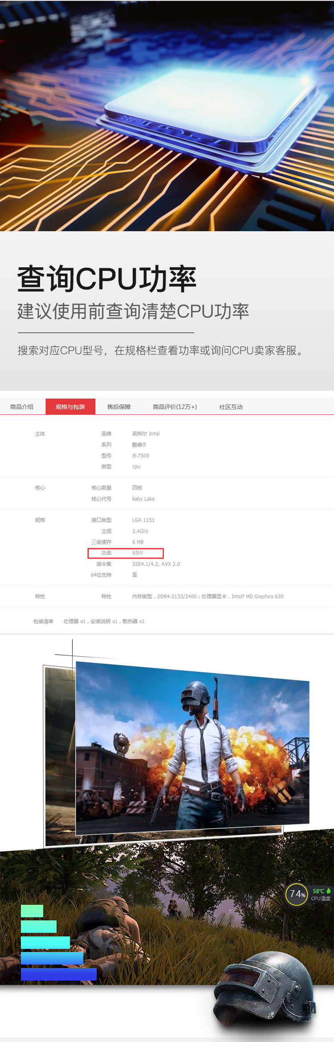Viewport: 334px width, 1042px height.
Task: Click the 处理器 x1, 安装说明 x1 package contents
Action: pos(104,621)
